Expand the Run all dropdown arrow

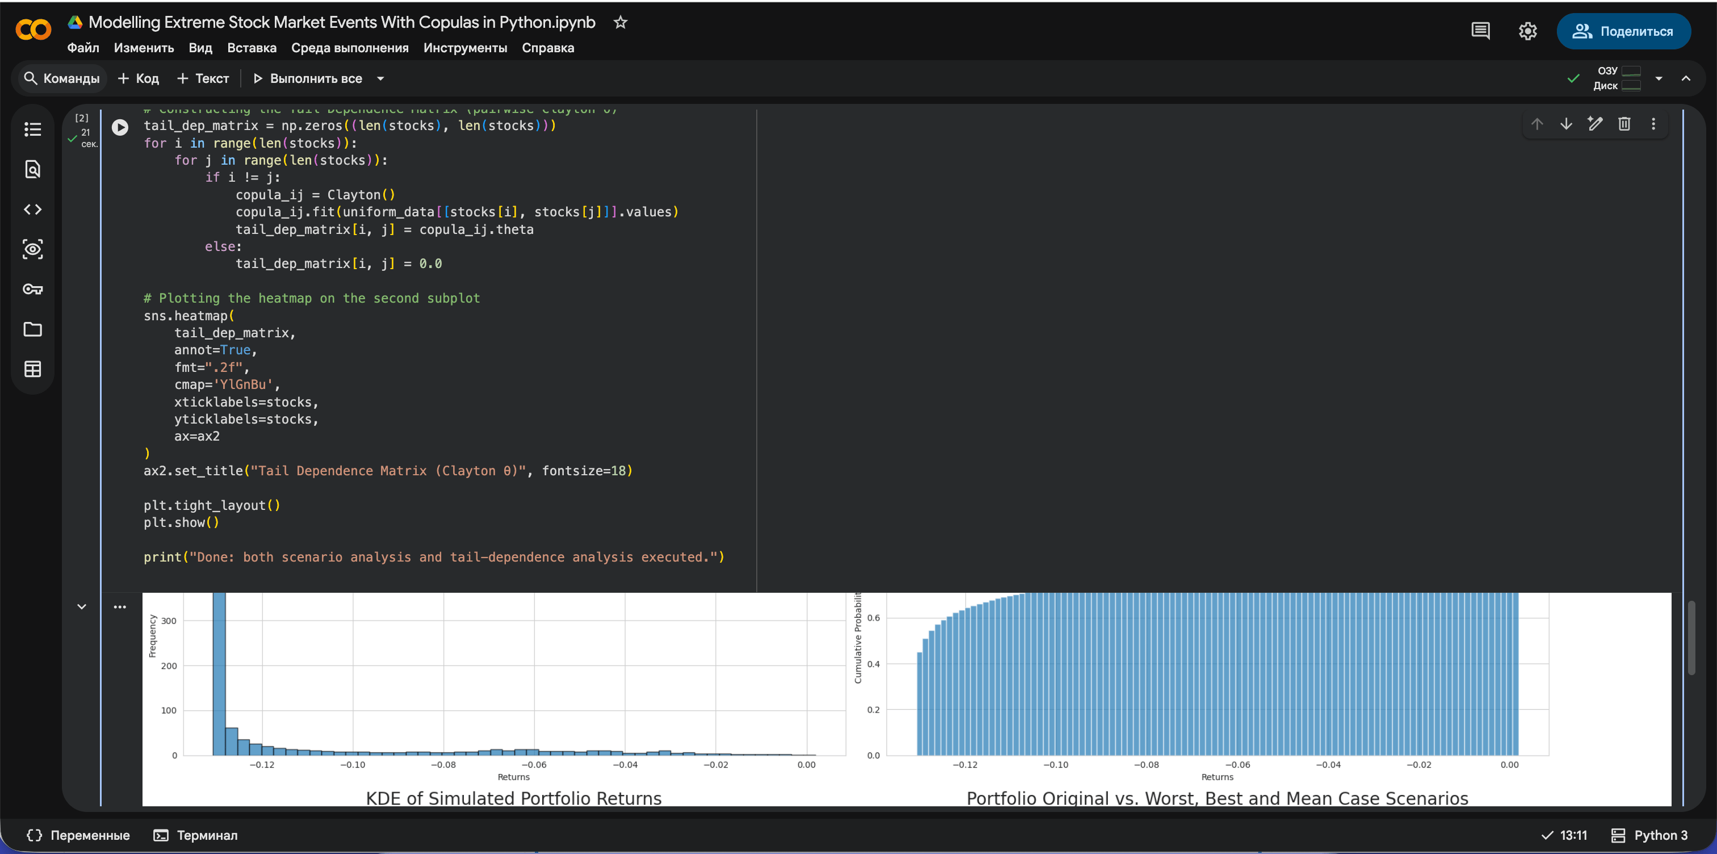tap(380, 79)
